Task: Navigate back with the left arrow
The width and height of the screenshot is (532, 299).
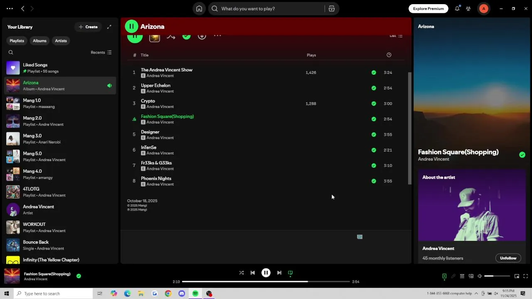Action: [23, 8]
